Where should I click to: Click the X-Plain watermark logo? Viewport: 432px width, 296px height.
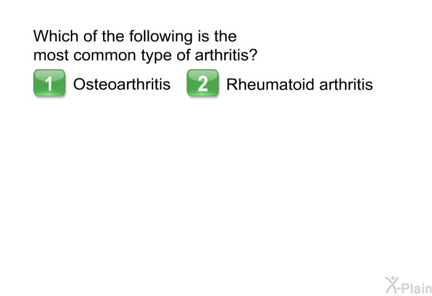(409, 286)
